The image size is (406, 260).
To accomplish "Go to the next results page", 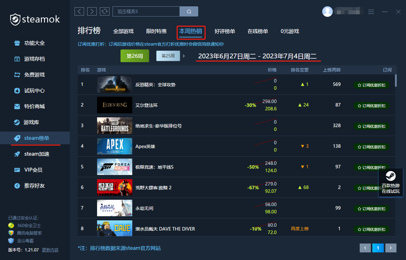I will 391,248.
